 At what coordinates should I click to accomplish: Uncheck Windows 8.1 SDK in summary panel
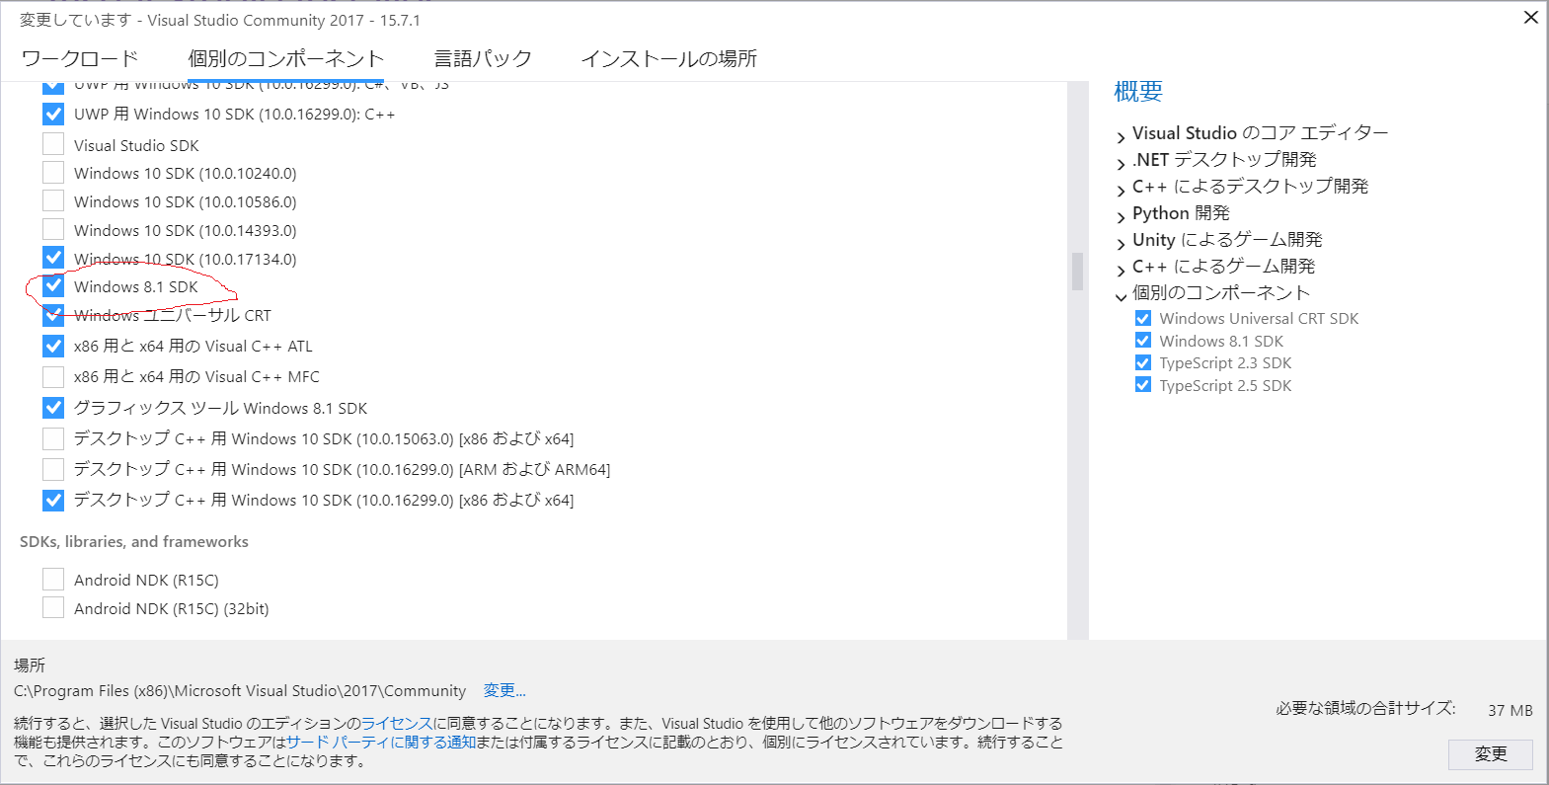point(1143,341)
